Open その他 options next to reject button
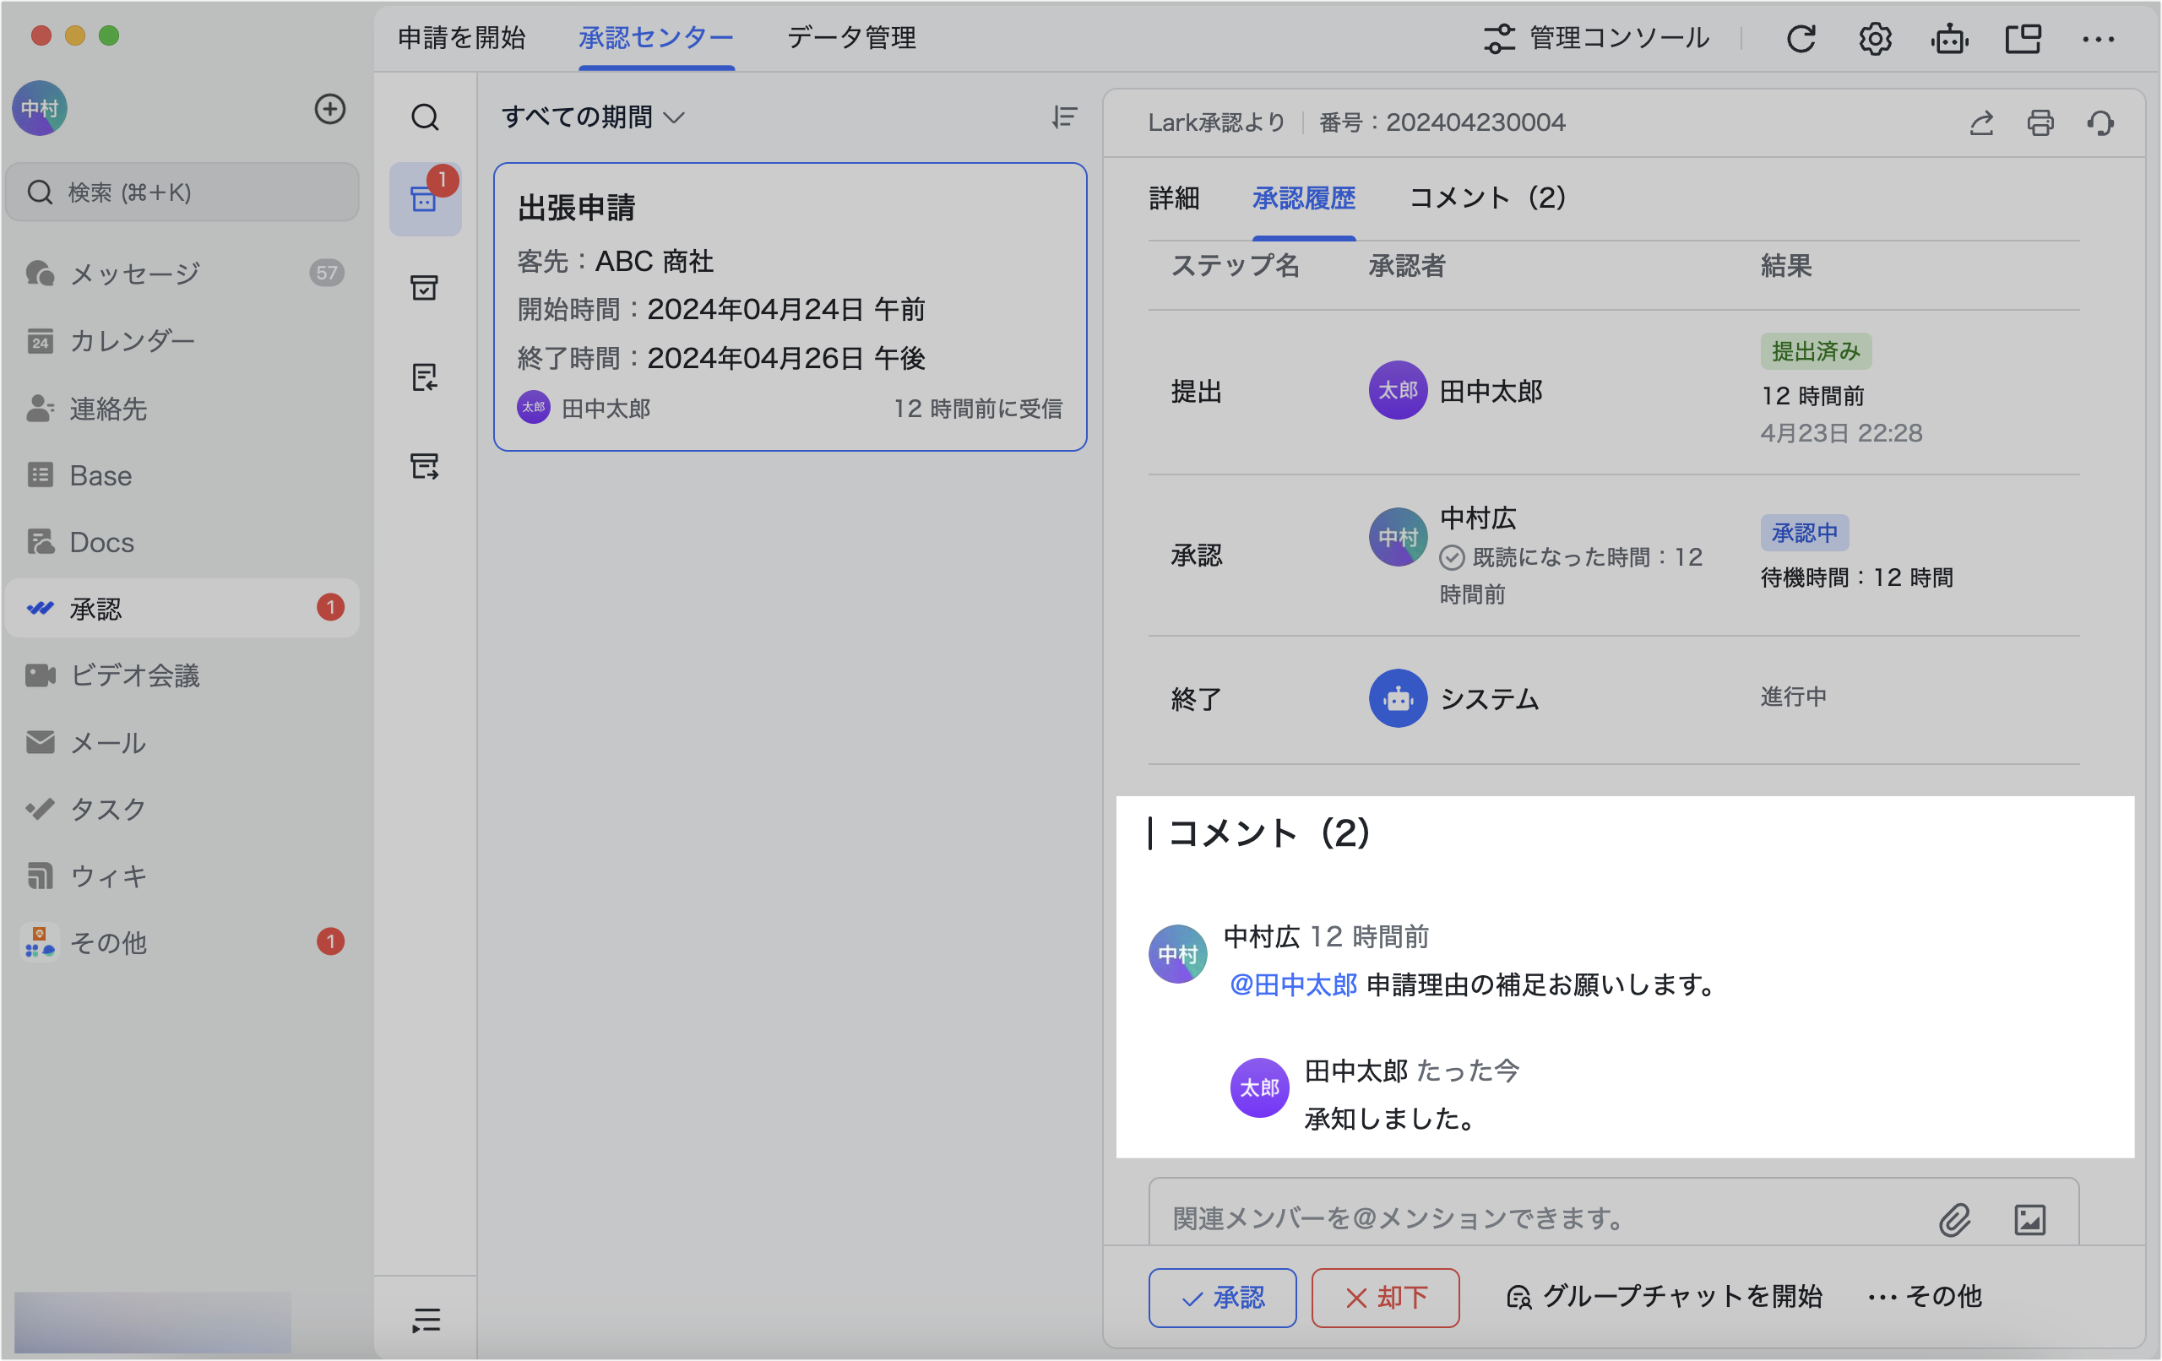Viewport: 2162px width, 1361px height. click(1924, 1296)
